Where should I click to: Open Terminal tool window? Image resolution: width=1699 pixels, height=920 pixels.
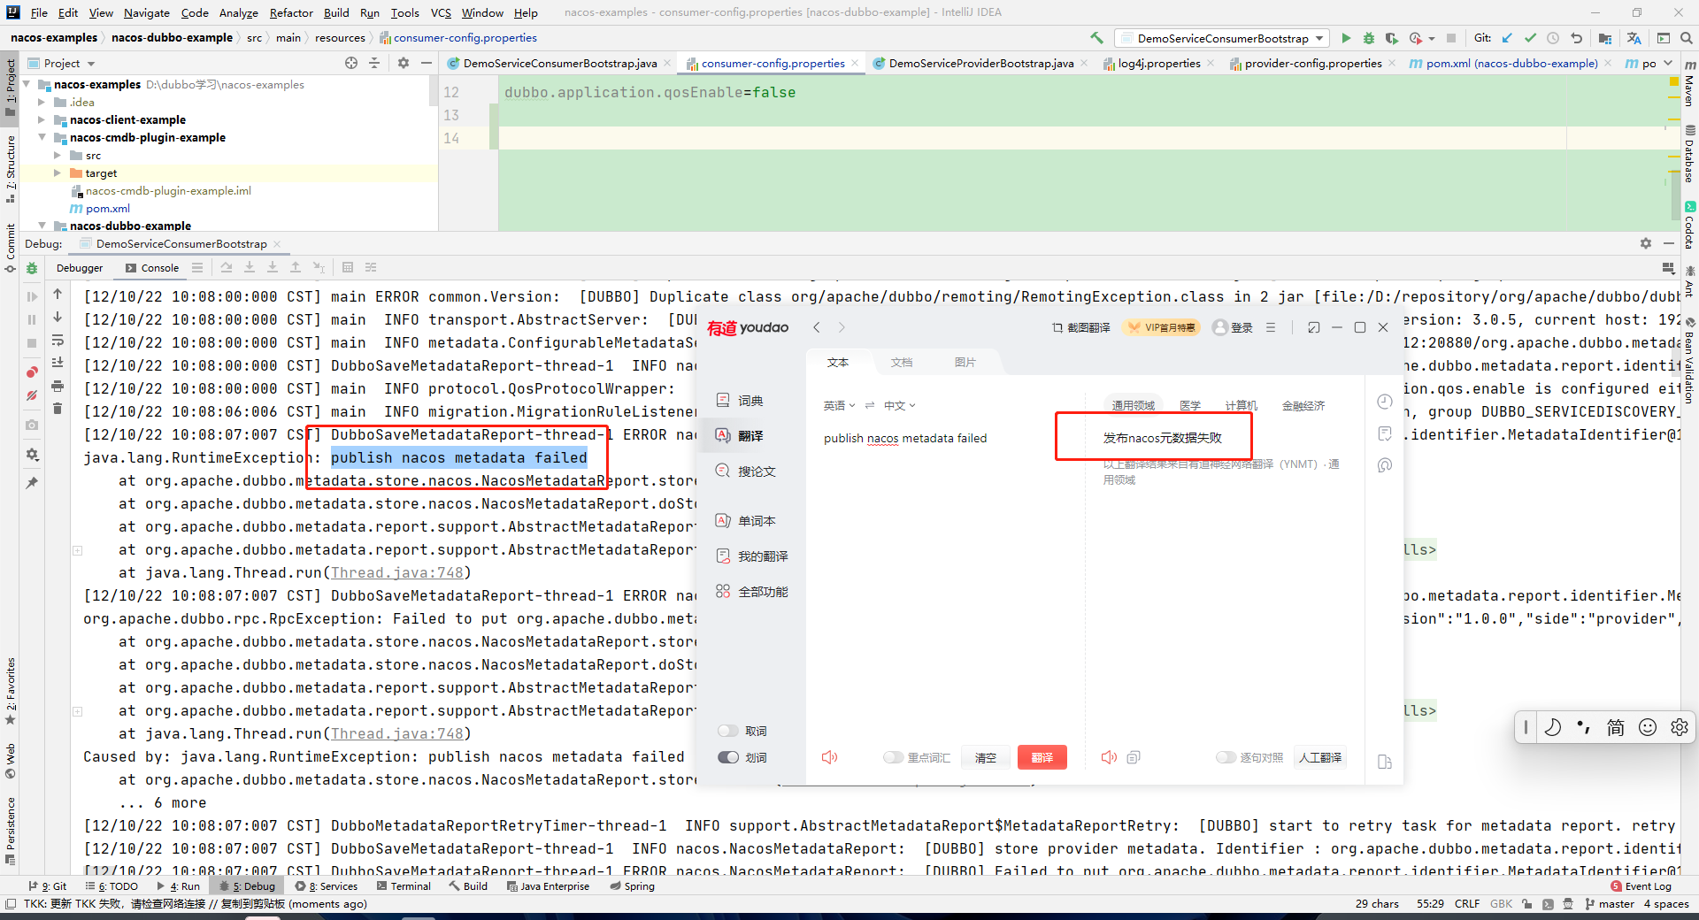(404, 885)
